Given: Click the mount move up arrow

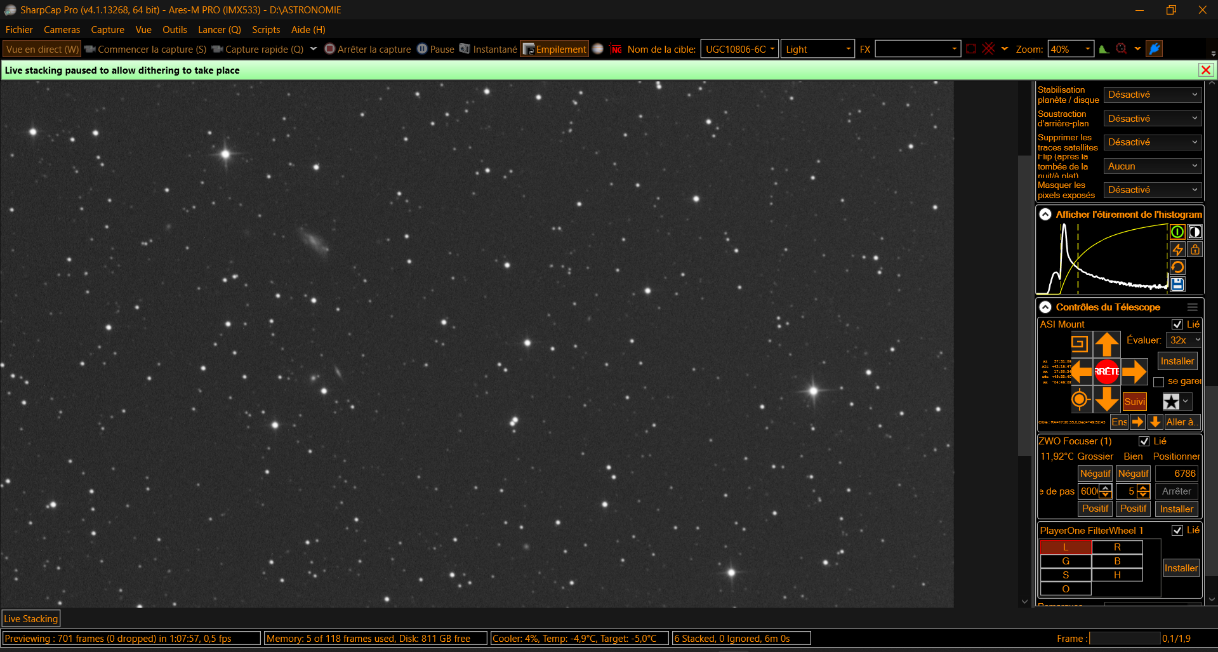Looking at the screenshot, I should tap(1106, 344).
